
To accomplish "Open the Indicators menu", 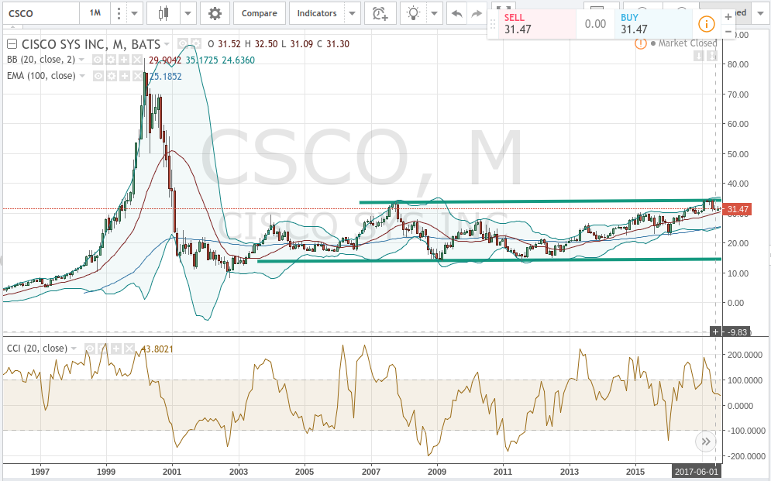I will click(x=317, y=13).
